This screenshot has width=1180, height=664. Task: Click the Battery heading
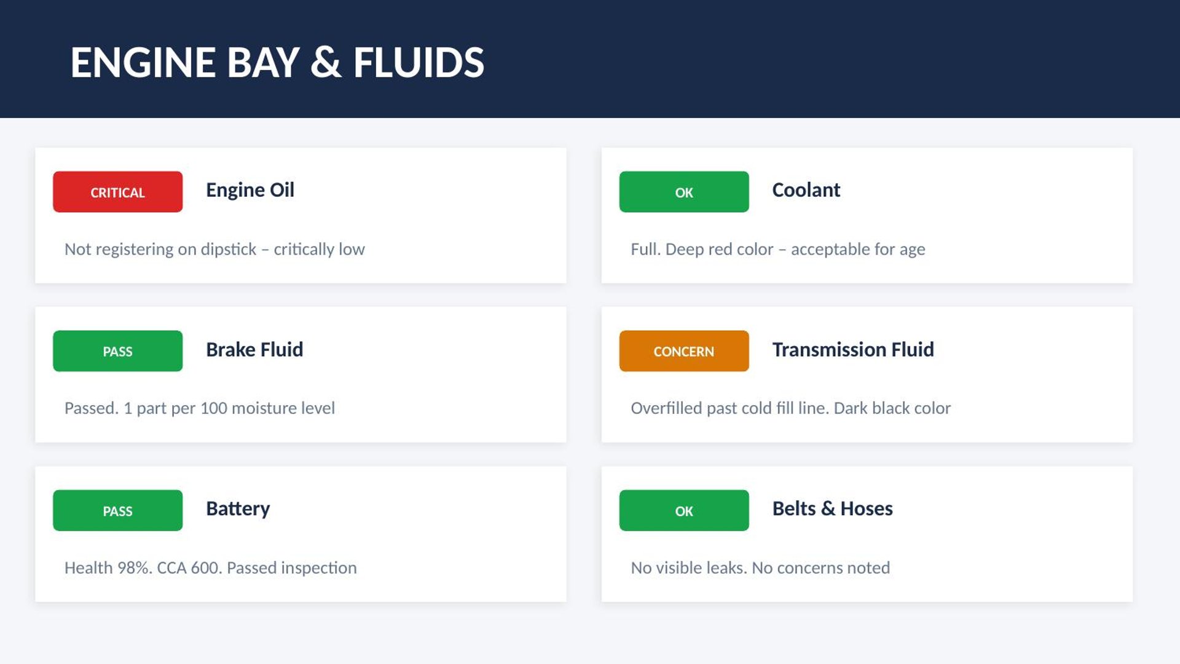pos(238,508)
